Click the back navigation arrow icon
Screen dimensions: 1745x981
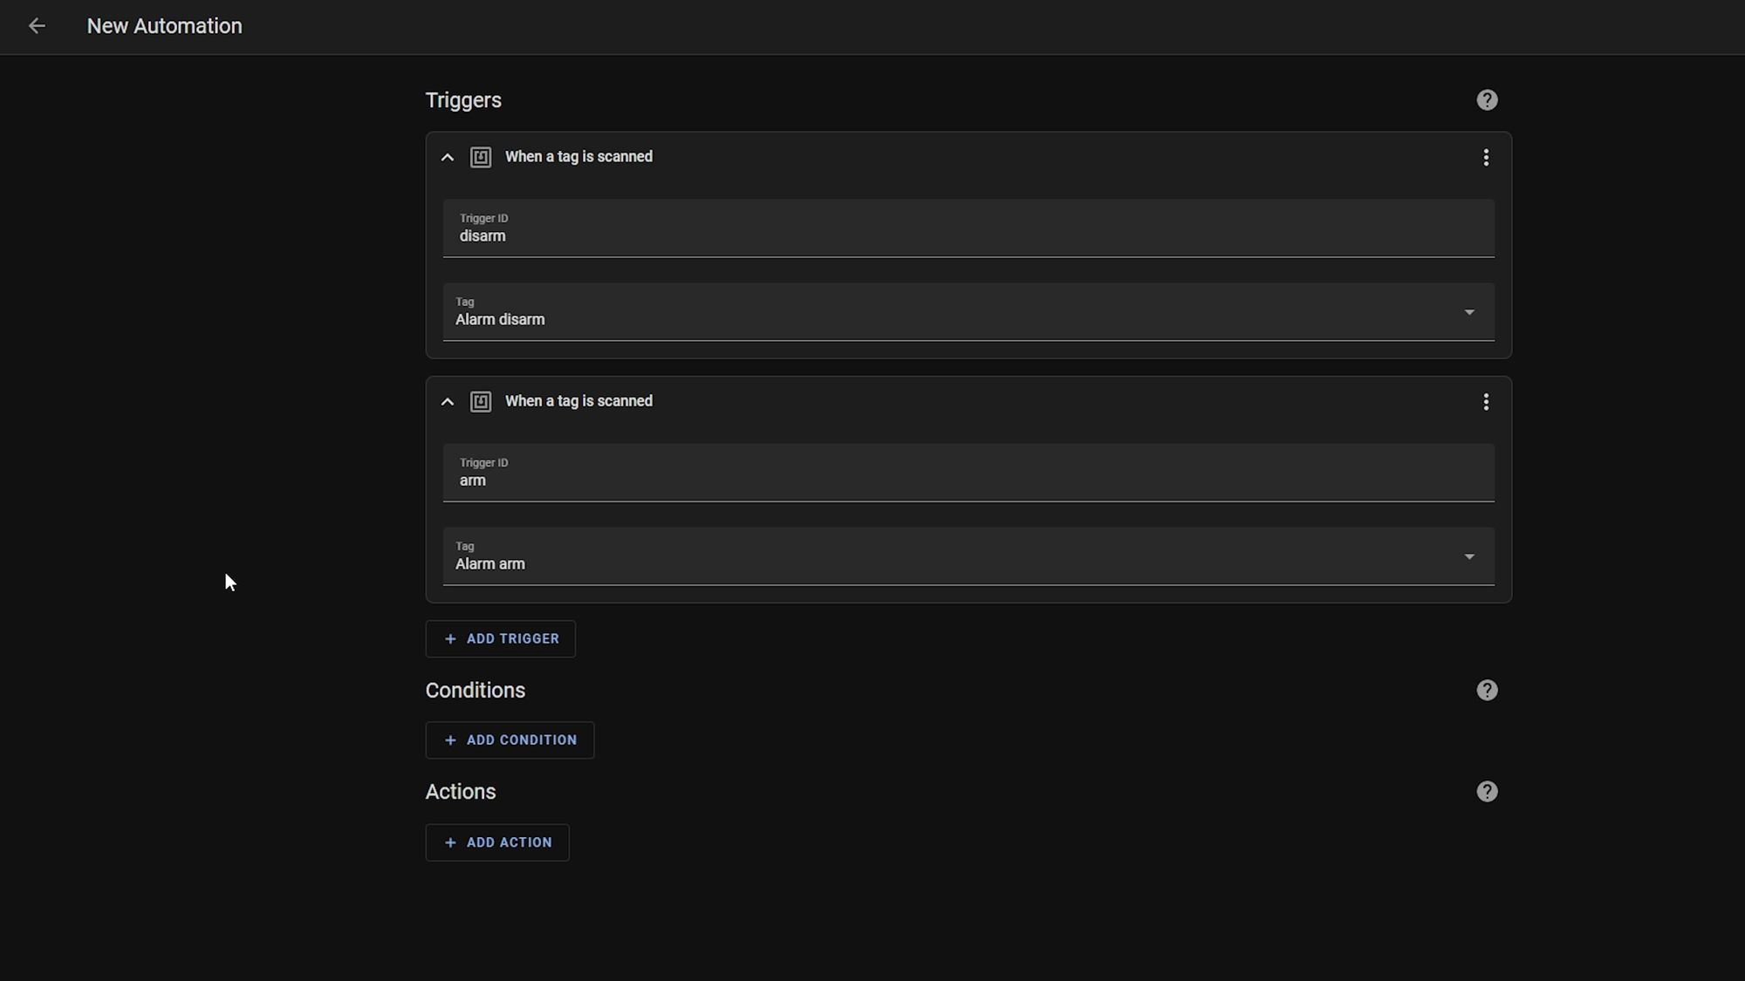[36, 26]
